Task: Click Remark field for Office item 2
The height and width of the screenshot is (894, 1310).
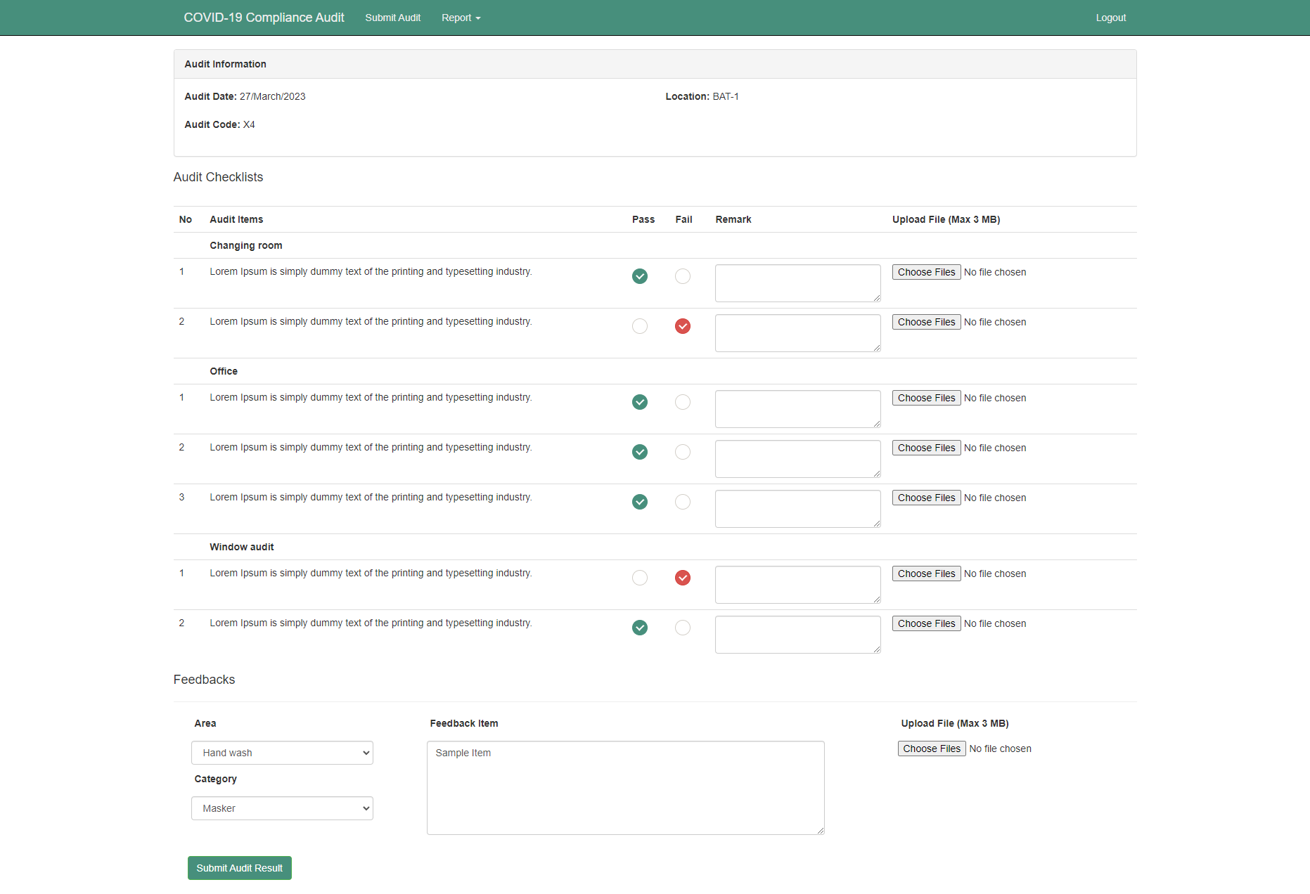Action: tap(797, 458)
